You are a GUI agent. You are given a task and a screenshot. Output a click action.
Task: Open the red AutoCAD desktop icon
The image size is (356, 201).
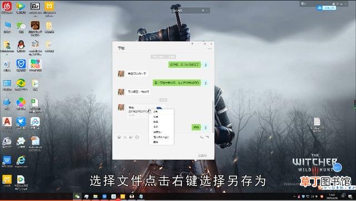(7, 124)
